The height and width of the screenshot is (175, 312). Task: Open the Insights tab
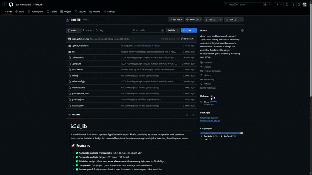pyautogui.click(x=95, y=12)
